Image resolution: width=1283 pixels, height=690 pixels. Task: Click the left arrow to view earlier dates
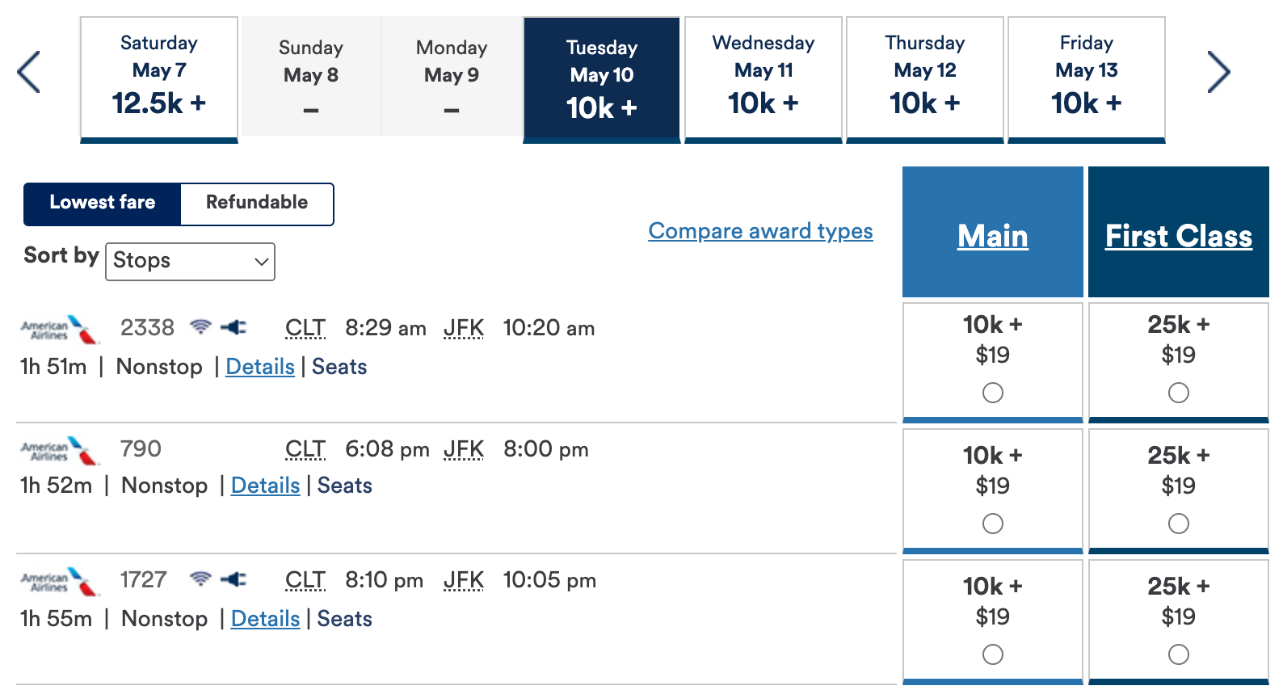coord(28,71)
